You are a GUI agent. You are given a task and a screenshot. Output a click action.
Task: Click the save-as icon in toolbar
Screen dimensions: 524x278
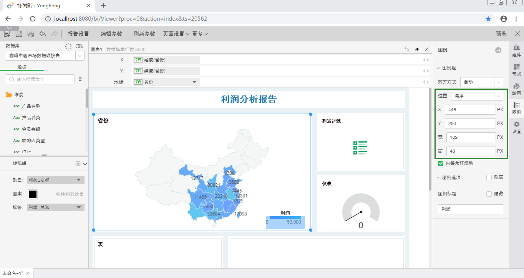point(30,34)
